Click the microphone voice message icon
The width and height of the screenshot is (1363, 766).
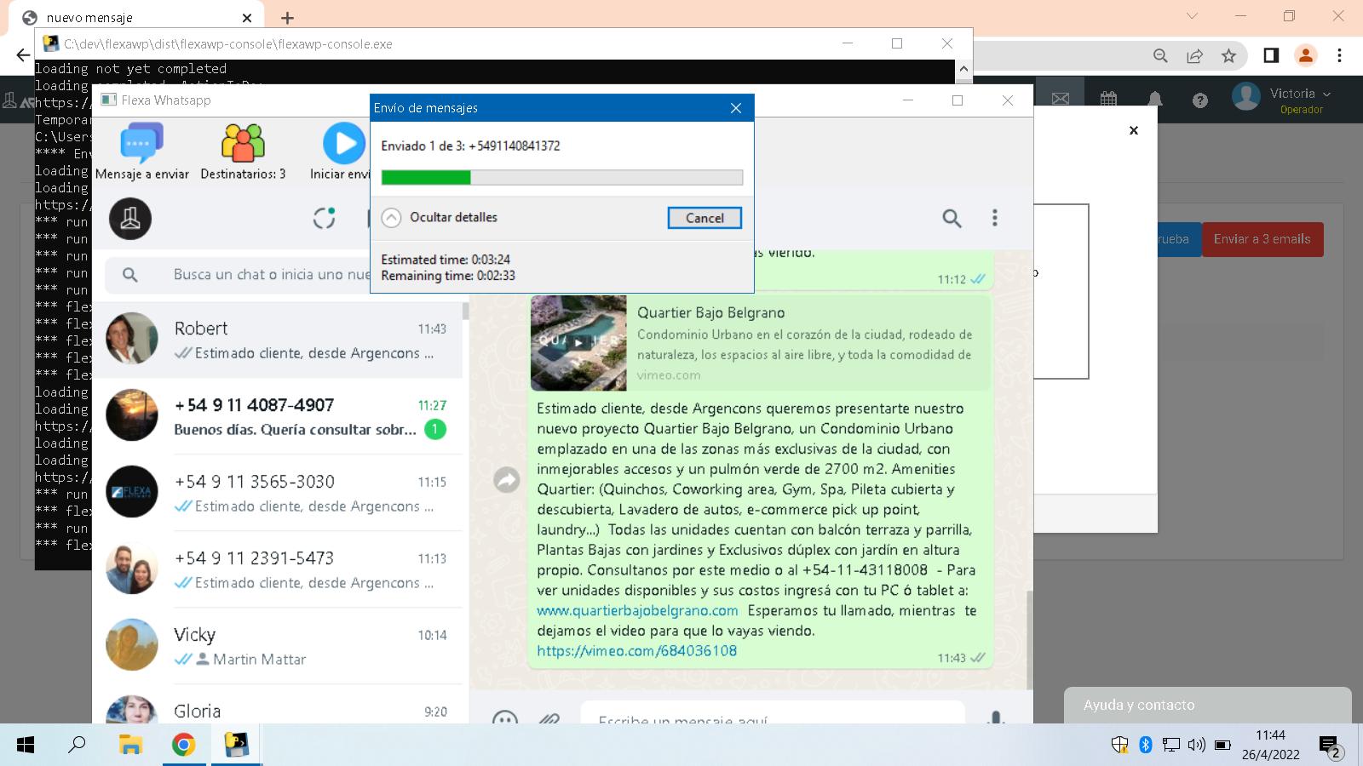click(x=995, y=717)
